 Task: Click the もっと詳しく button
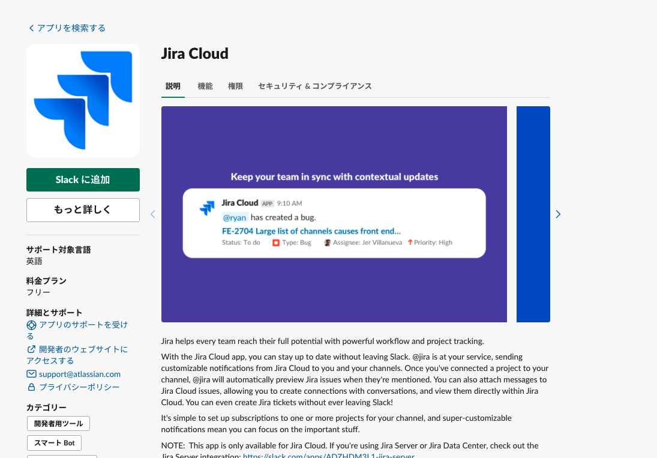pos(83,210)
